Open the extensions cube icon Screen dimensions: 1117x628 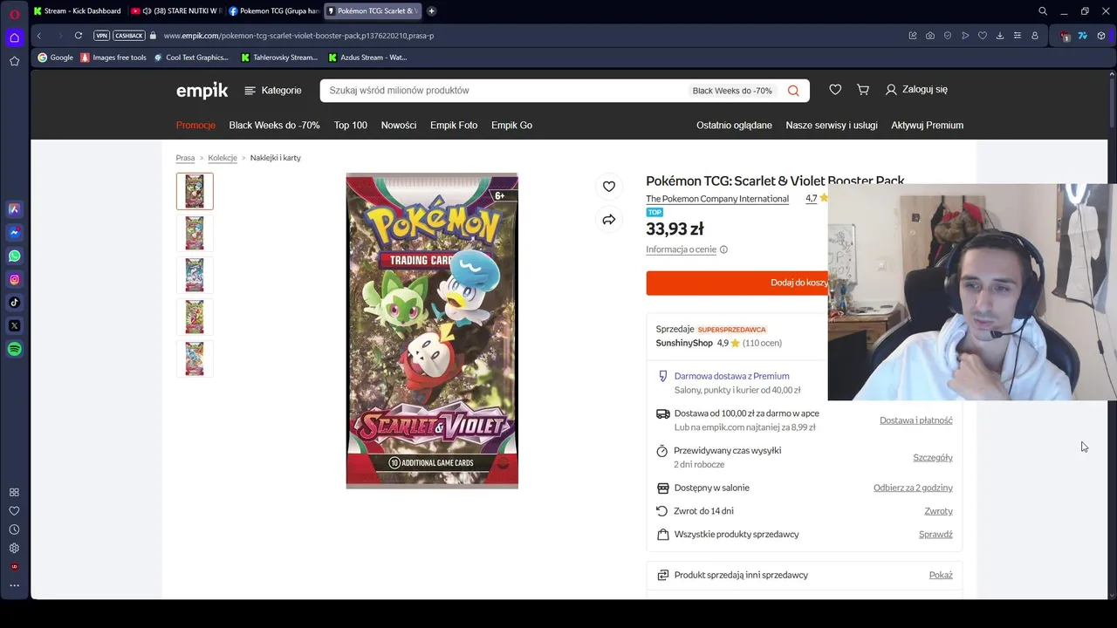tap(1101, 36)
